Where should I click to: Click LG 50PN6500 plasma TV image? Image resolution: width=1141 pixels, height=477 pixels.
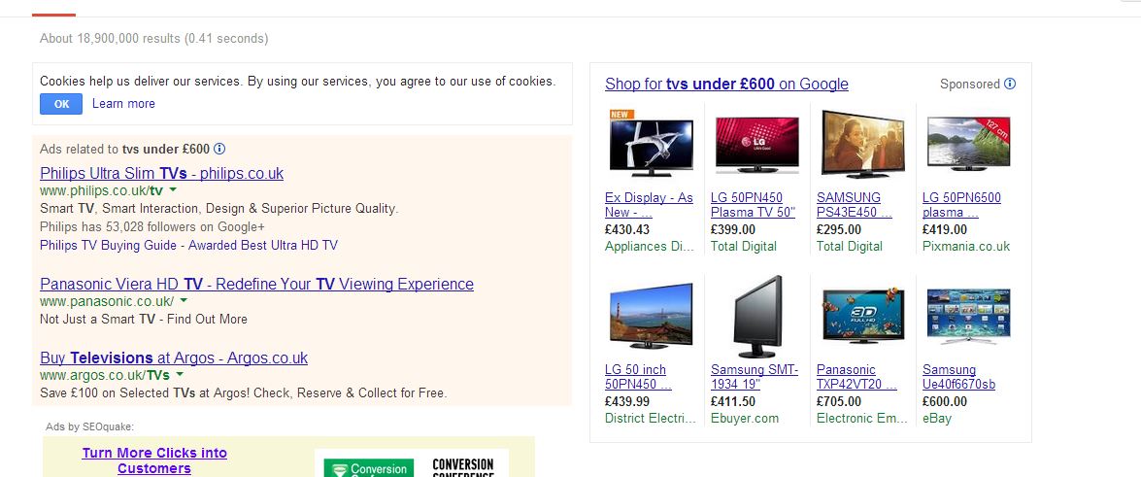pyautogui.click(x=968, y=144)
